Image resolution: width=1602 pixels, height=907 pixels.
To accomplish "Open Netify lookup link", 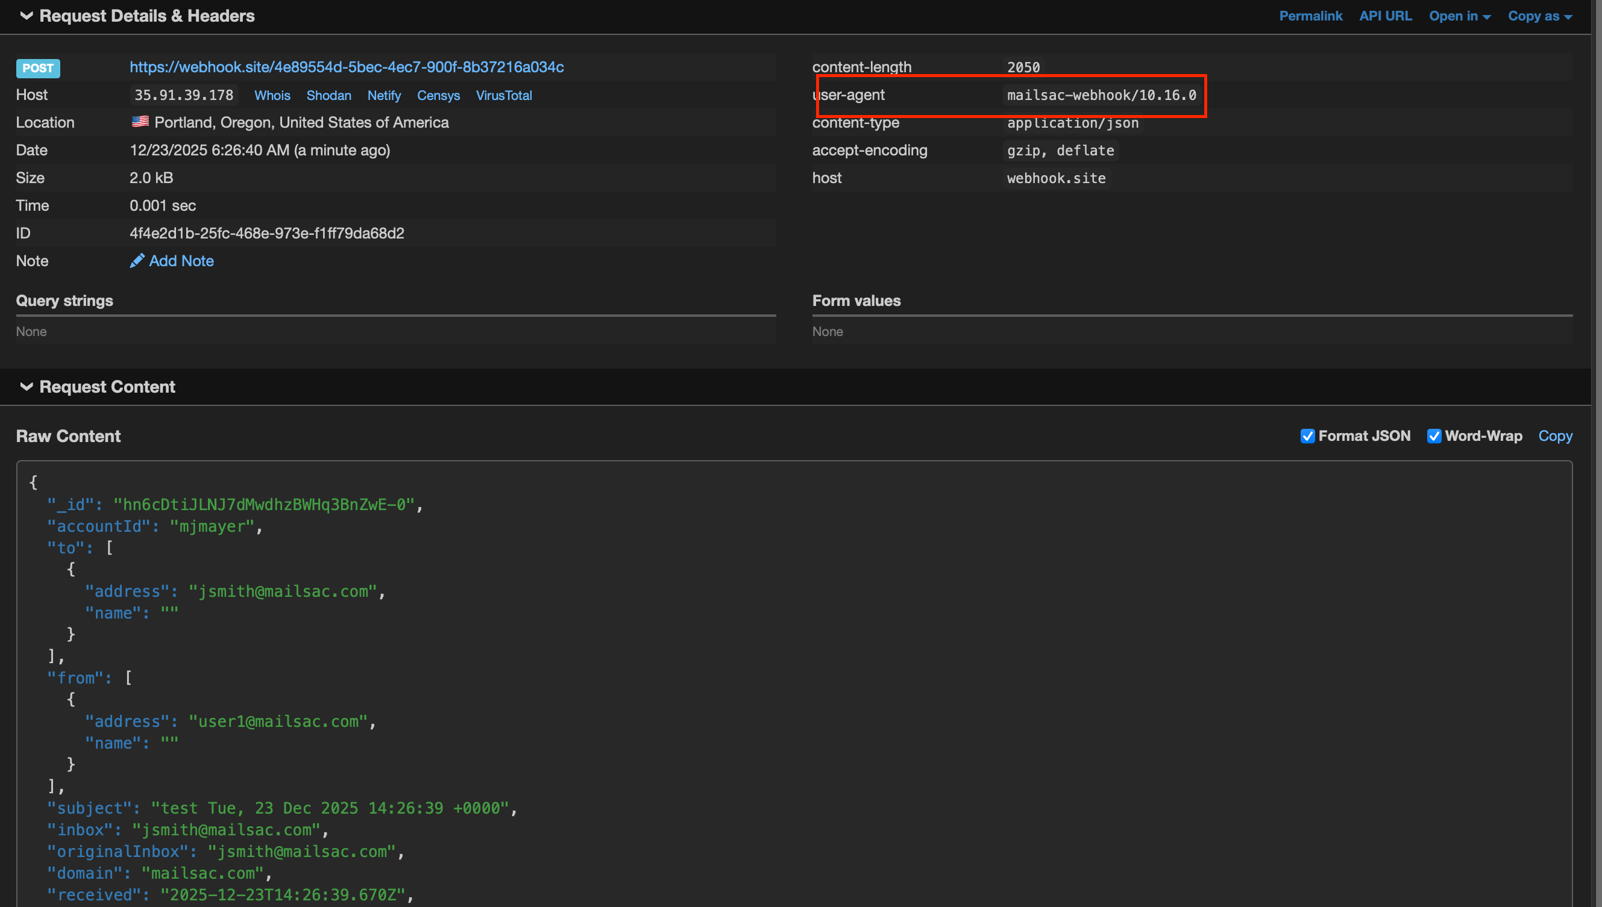I will click(383, 95).
